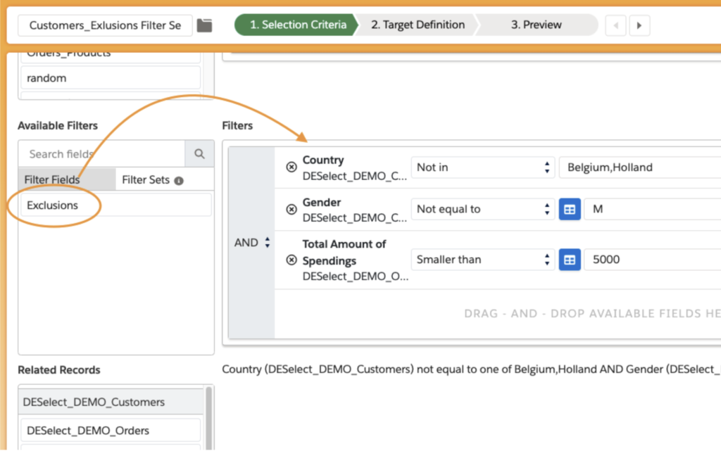Click the Filter Sets info icon
The width and height of the screenshot is (721, 451).
point(179,180)
